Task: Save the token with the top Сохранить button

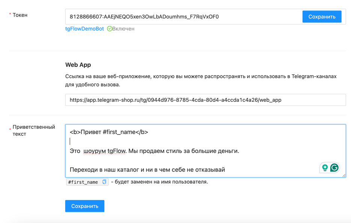Action: [x=322, y=17]
